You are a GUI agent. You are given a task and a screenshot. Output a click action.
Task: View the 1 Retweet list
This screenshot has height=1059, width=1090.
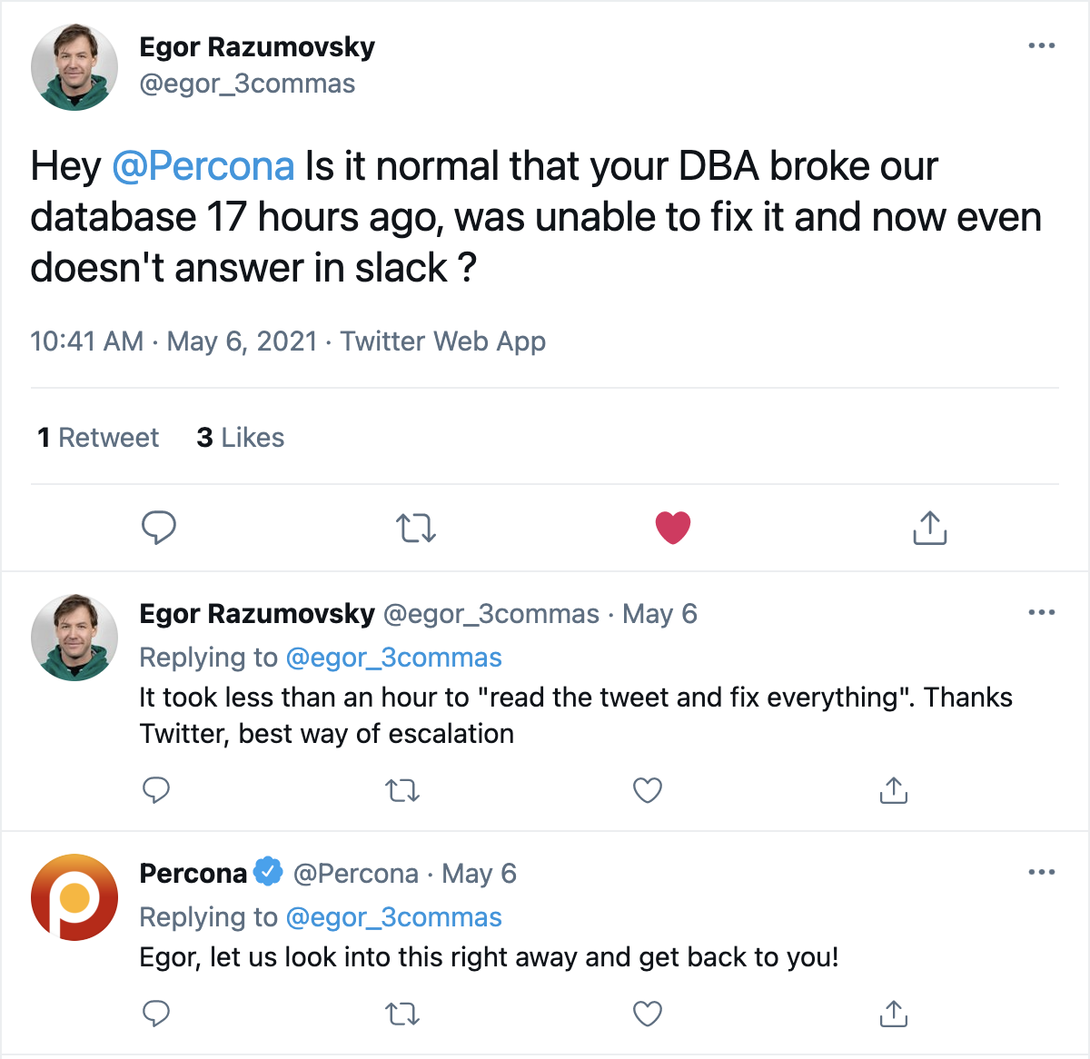click(98, 438)
